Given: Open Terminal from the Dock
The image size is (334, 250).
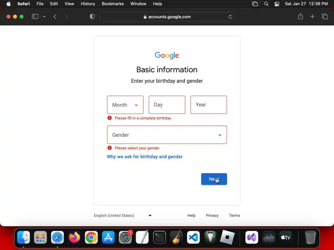Looking at the screenshot, I should point(159,237).
